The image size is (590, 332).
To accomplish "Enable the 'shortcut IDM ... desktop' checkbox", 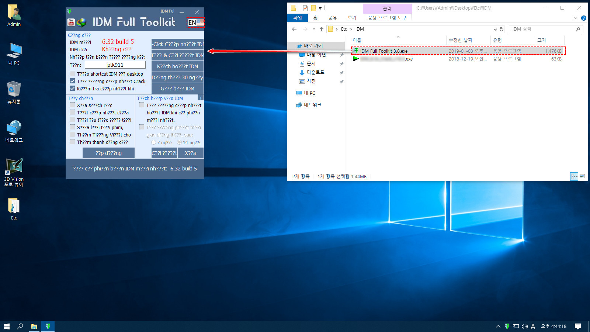I will point(72,74).
